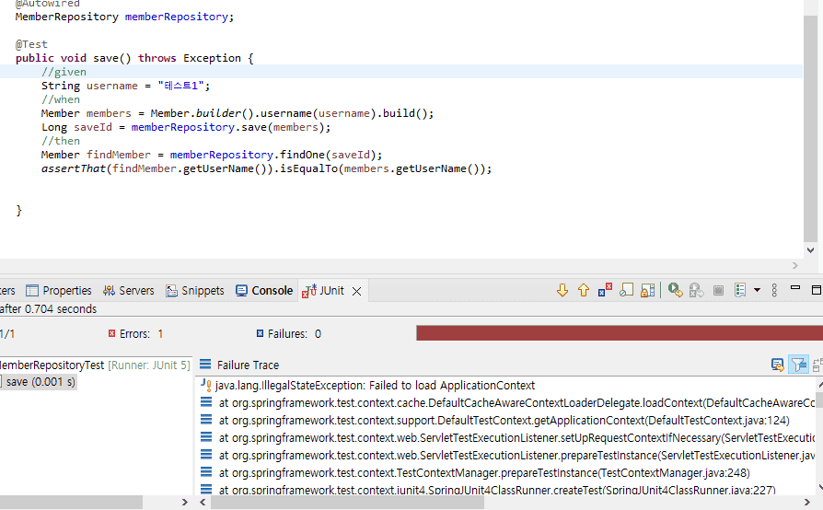This screenshot has width=823, height=510.
Task: Switch to the Console tab
Action: 264,291
